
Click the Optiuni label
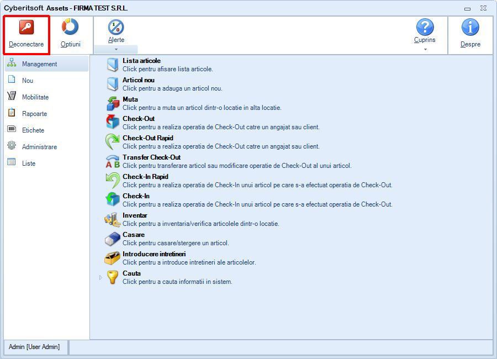tap(70, 44)
